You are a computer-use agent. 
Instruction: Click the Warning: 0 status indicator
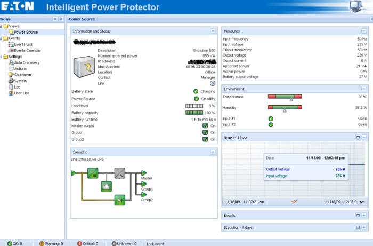tap(51, 244)
